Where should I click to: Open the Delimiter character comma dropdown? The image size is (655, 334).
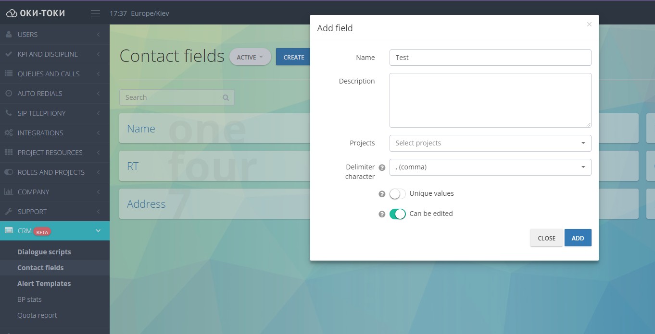[490, 167]
